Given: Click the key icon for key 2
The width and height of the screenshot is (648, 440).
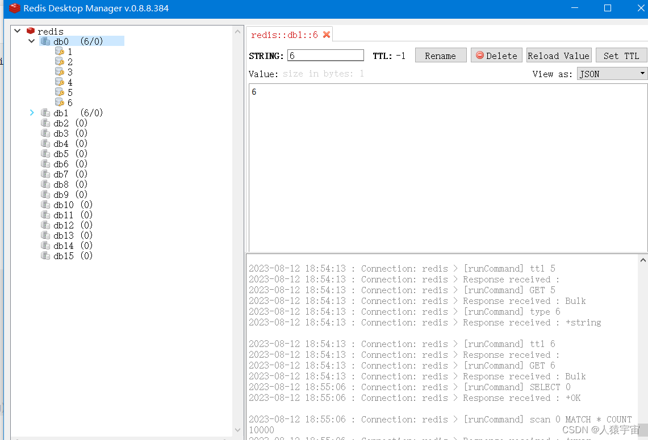Looking at the screenshot, I should click(60, 61).
